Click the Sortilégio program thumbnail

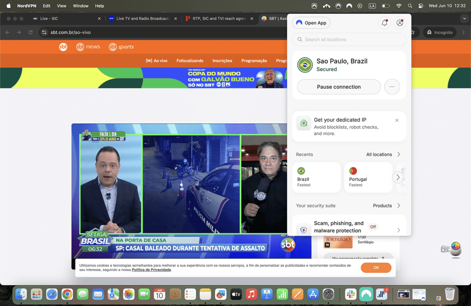pyautogui.click(x=338, y=242)
